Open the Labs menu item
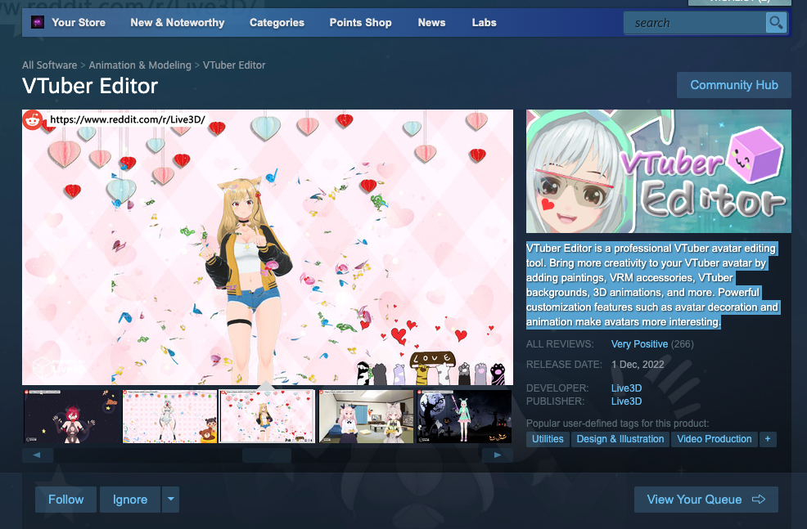The height and width of the screenshot is (529, 807). (484, 23)
